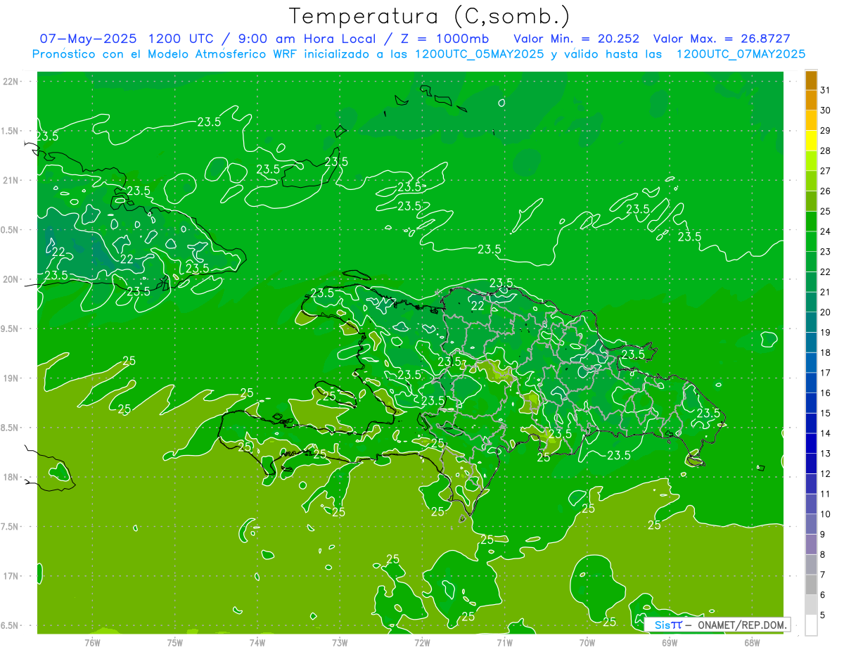Click the 76W longitude axis label
This screenshot has width=844, height=652.
(92, 643)
